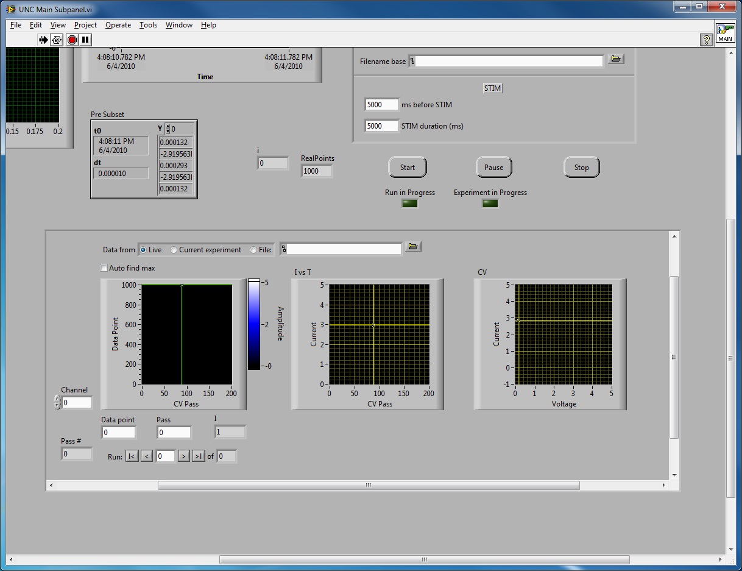Enable the Auto find max checkbox
This screenshot has width=742, height=571.
coord(104,268)
